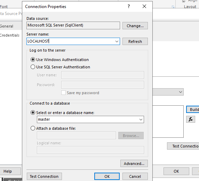Expand the dropdown behind the dialog
This screenshot has width=199, height=181.
181,92
